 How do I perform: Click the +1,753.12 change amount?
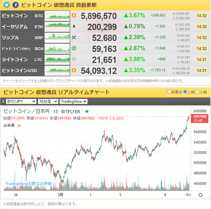[158, 70]
